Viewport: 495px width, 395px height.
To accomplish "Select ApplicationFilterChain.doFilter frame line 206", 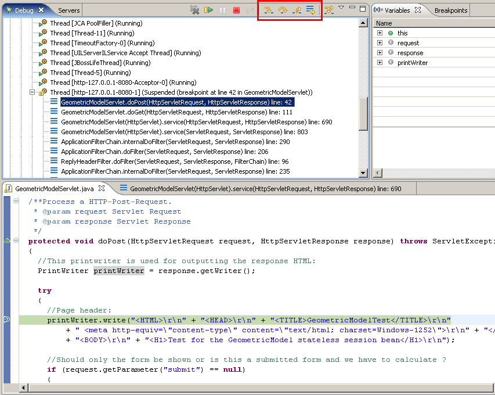I will point(165,152).
